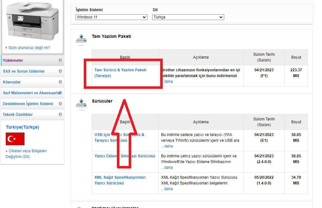The width and height of the screenshot is (322, 208).
Task: Open the İşletim Sistemi dropdown
Action: pyautogui.click(x=111, y=17)
